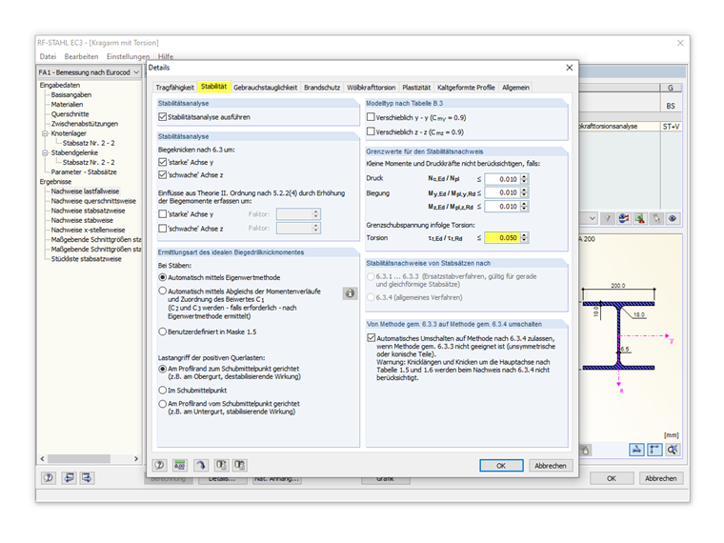Click pick member cursor icon in main toolbar
Image resolution: width=724 pixels, height=543 pixels.
coord(656,218)
